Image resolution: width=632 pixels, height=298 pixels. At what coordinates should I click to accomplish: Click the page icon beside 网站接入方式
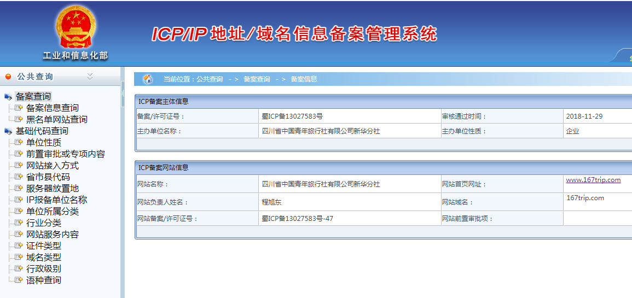pyautogui.click(x=19, y=166)
